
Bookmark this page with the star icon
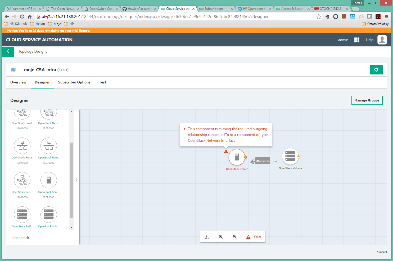pyautogui.click(x=319, y=16)
